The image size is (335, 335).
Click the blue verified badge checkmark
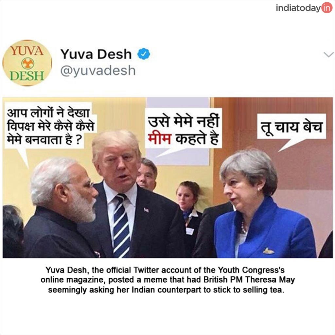click(x=144, y=54)
